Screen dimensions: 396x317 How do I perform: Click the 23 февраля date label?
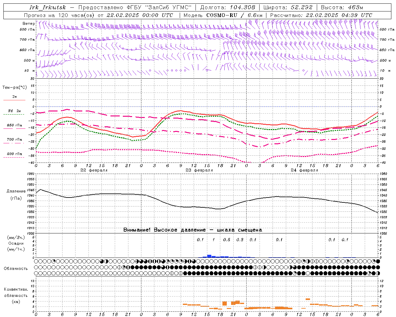[x=199, y=170]
